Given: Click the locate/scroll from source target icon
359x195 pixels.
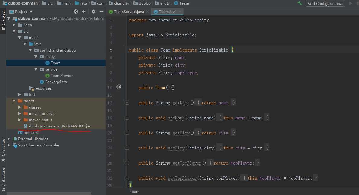Looking at the screenshot, I should coord(76,11).
